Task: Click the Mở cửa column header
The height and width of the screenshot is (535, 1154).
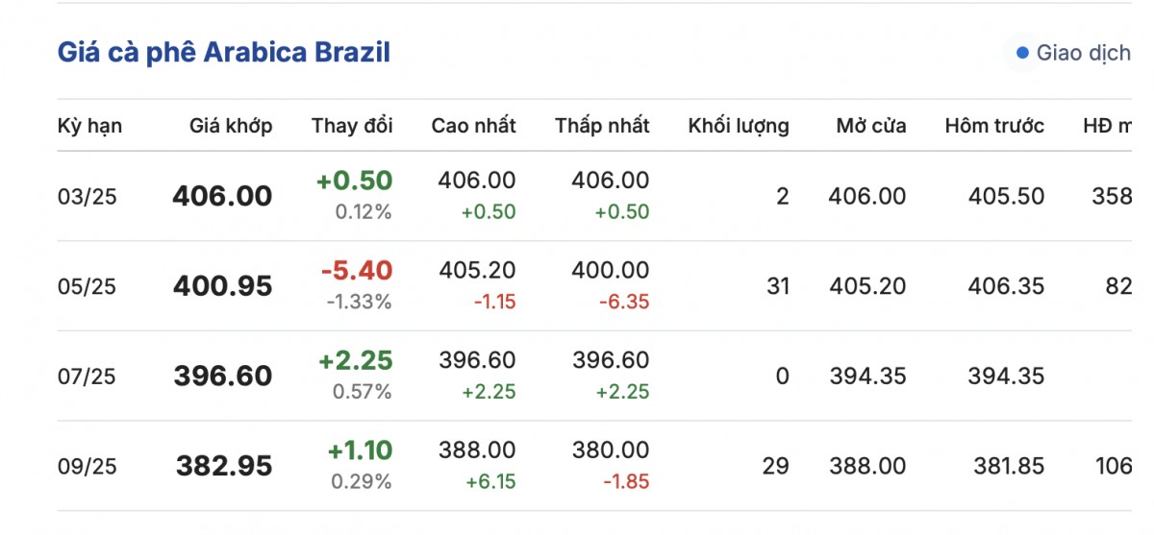Action: tap(870, 126)
